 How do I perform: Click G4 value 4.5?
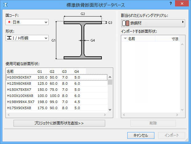pos(77,102)
